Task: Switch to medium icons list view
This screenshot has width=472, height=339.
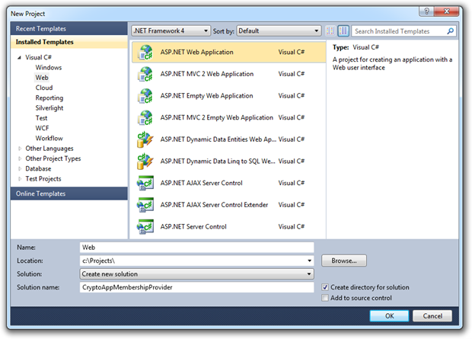Action: (343, 30)
